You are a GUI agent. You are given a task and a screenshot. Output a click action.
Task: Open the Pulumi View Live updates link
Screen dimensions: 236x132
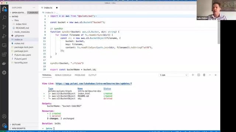point(94,84)
